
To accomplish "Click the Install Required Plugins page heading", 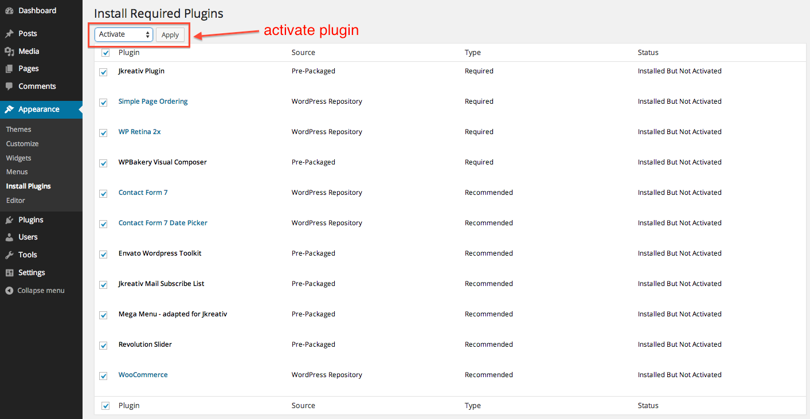I will point(159,14).
